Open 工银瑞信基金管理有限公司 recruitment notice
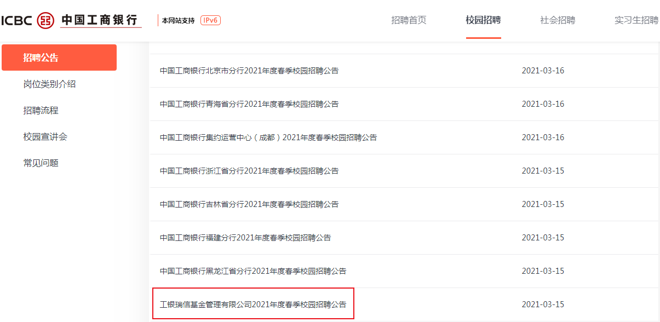 coord(253,304)
